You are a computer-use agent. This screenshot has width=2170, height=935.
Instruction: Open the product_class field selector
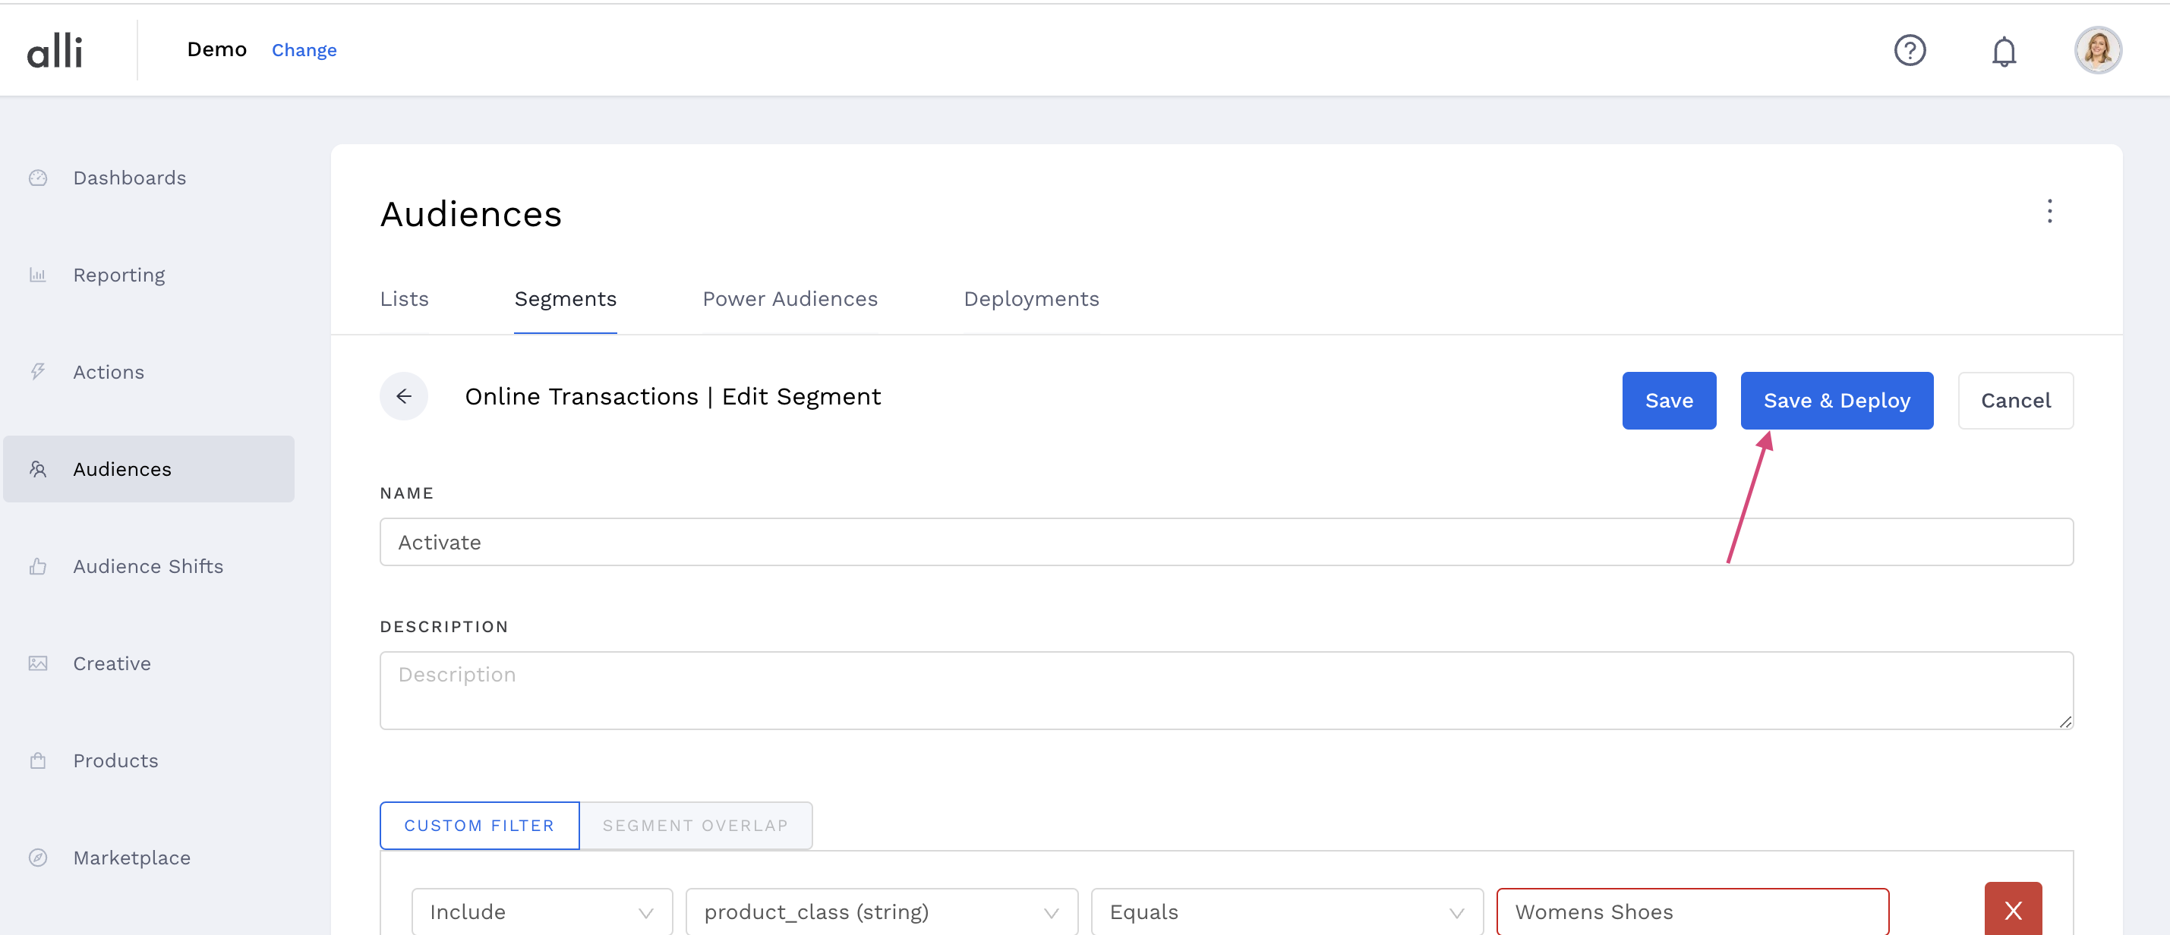882,911
